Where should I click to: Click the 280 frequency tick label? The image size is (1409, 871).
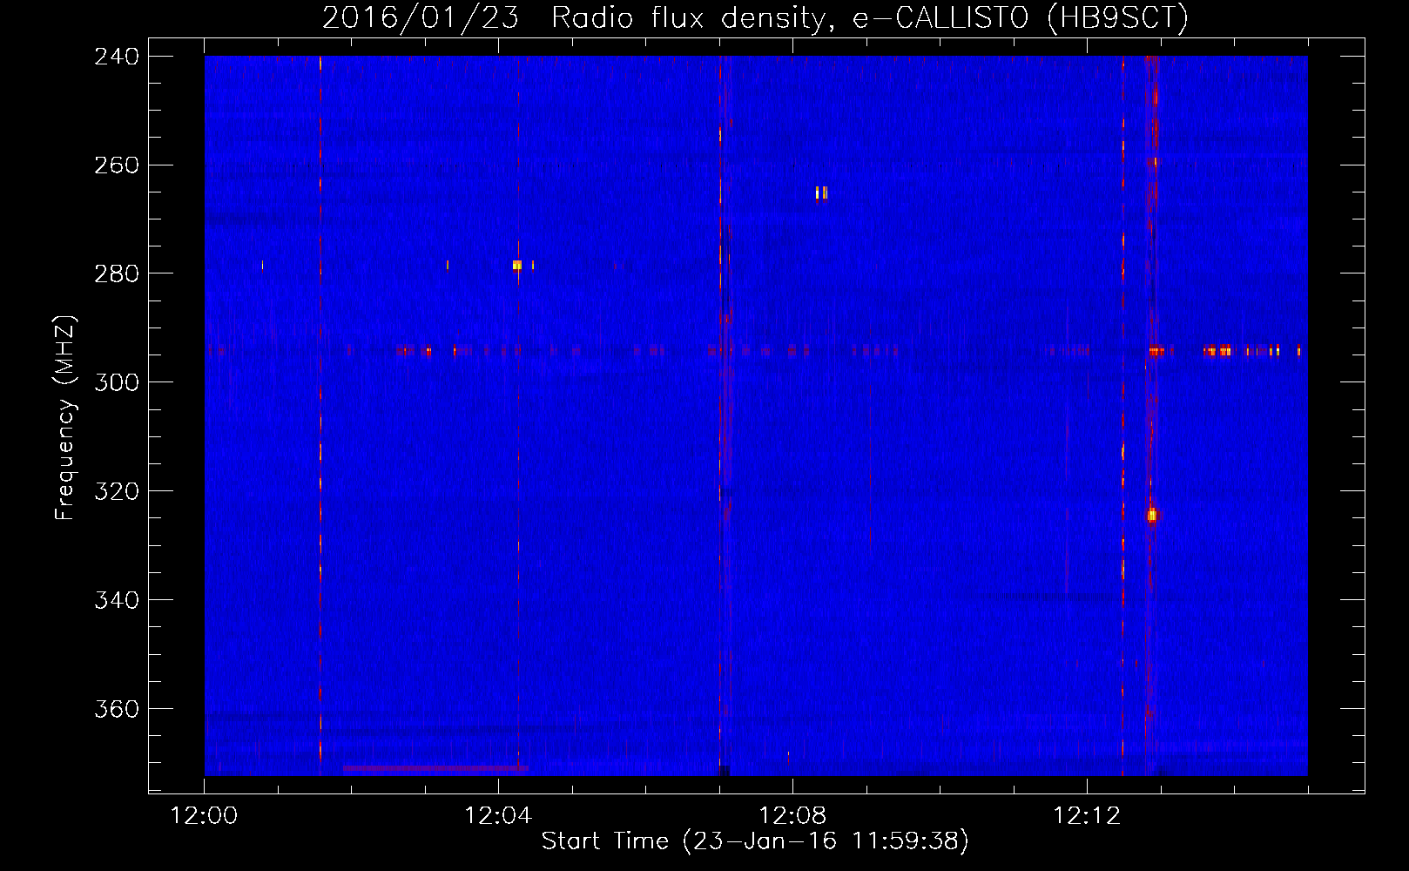pyautogui.click(x=117, y=274)
